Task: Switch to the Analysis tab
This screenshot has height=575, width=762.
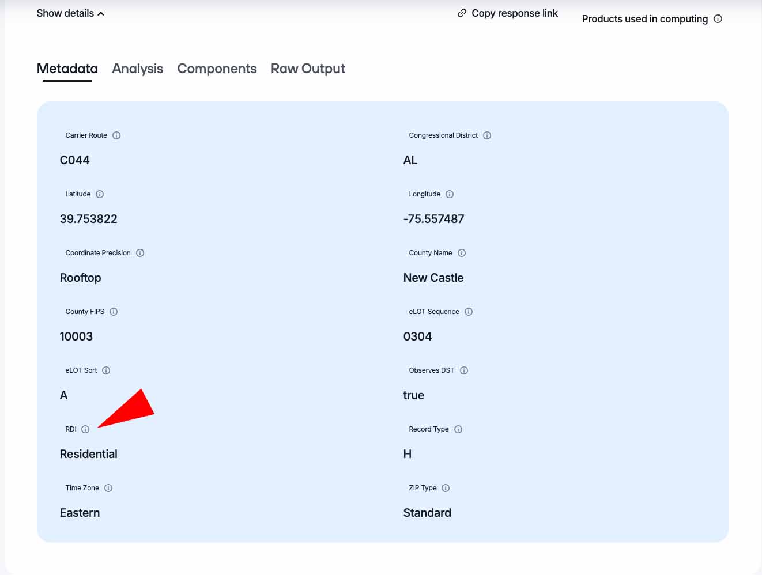Action: [137, 69]
